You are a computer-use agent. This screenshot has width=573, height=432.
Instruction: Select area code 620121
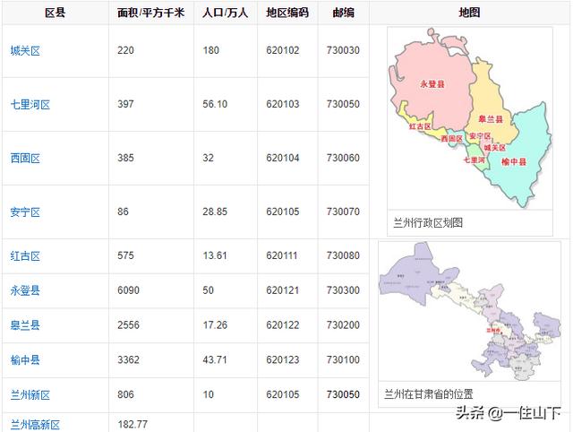283,290
